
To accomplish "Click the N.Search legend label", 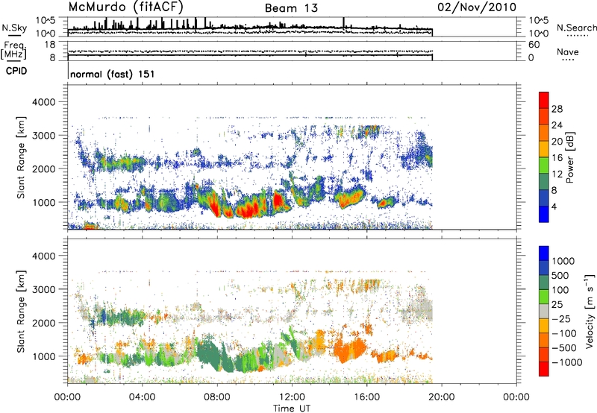I will [x=576, y=28].
